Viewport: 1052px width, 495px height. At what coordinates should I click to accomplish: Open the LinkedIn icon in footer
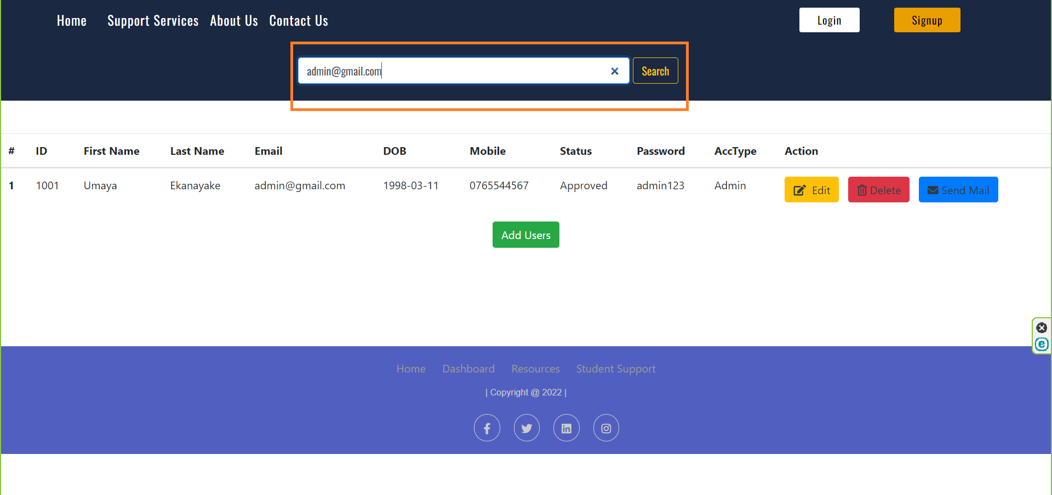(567, 428)
